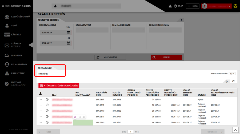Open KÁRTYÁK in the sidebar menu

click(16, 35)
